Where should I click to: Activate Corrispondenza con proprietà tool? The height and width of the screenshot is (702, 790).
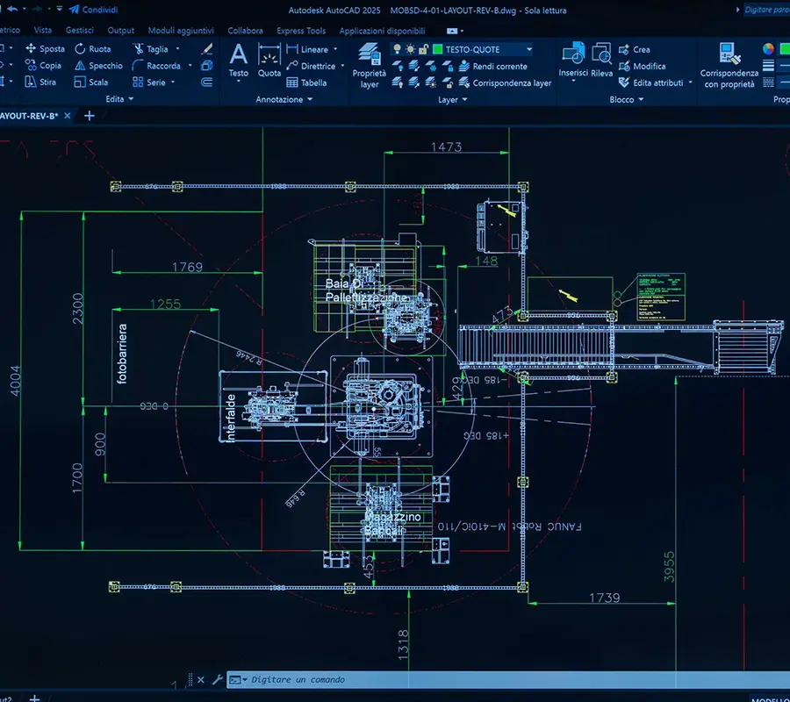click(729, 66)
